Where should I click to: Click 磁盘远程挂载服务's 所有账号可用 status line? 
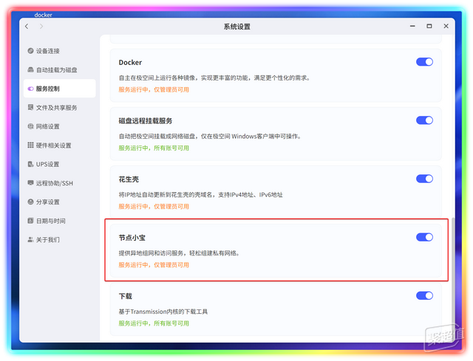pos(154,148)
